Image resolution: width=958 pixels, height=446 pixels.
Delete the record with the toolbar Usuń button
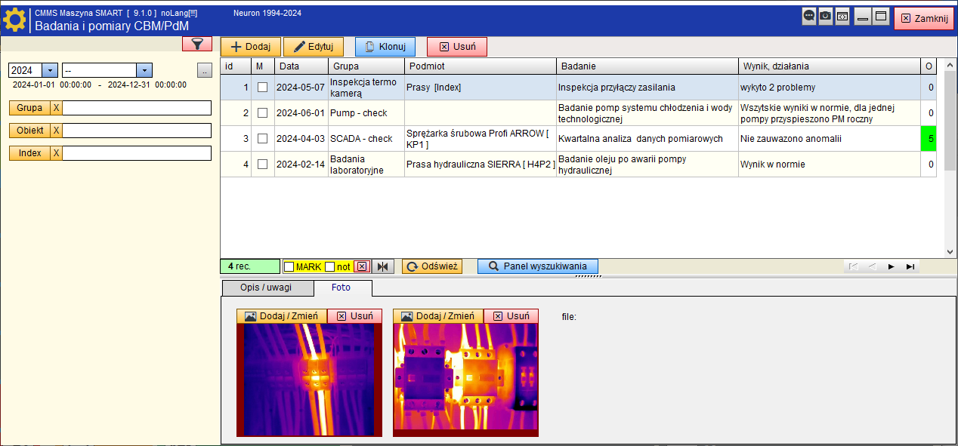click(x=457, y=47)
